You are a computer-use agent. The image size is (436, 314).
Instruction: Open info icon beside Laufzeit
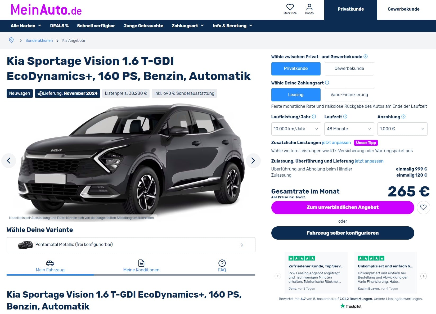coord(345,116)
